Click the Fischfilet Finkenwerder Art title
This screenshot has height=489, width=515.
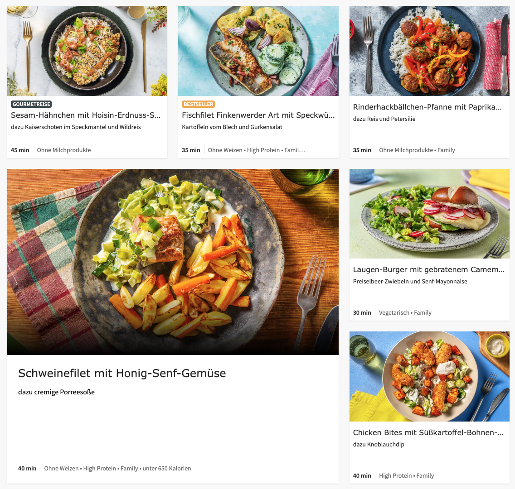coord(258,115)
